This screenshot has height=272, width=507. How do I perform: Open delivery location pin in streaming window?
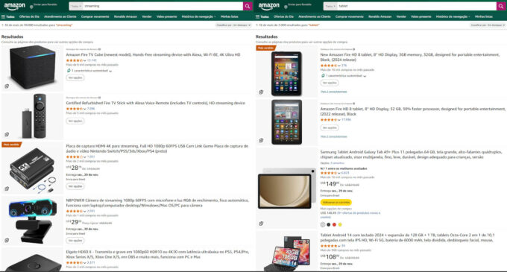[x=31, y=7]
